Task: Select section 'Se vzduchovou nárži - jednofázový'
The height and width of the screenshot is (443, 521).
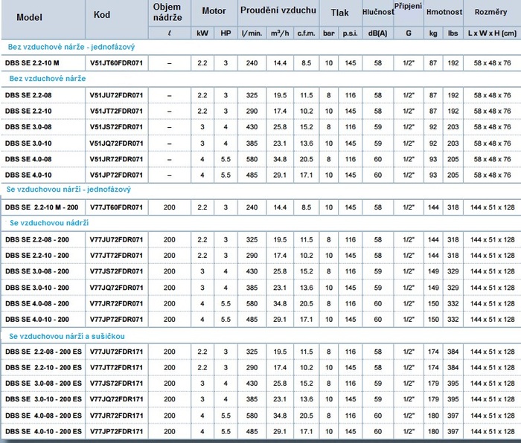Action: (x=68, y=190)
